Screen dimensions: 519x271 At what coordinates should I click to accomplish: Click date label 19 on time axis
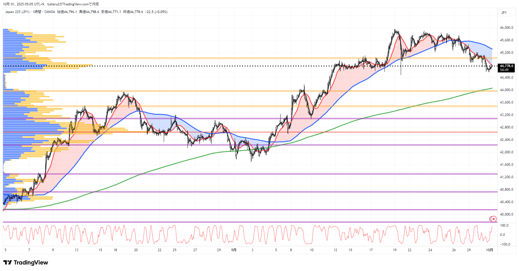395,250
